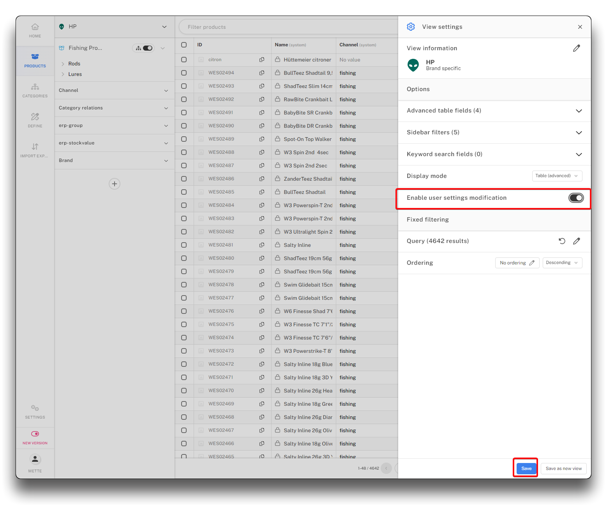Expand the Rods tree item
607x507 pixels.
[63, 64]
